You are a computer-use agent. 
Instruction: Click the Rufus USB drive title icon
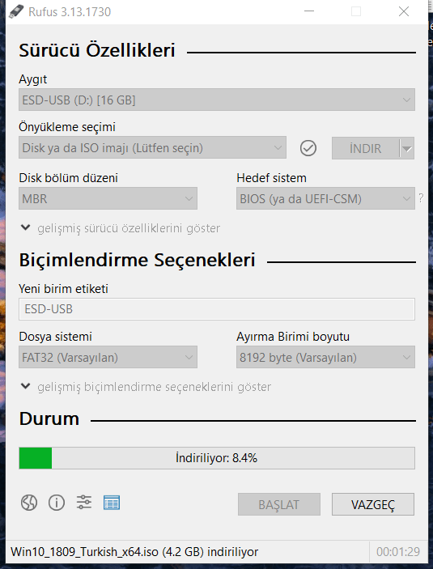pos(16,11)
